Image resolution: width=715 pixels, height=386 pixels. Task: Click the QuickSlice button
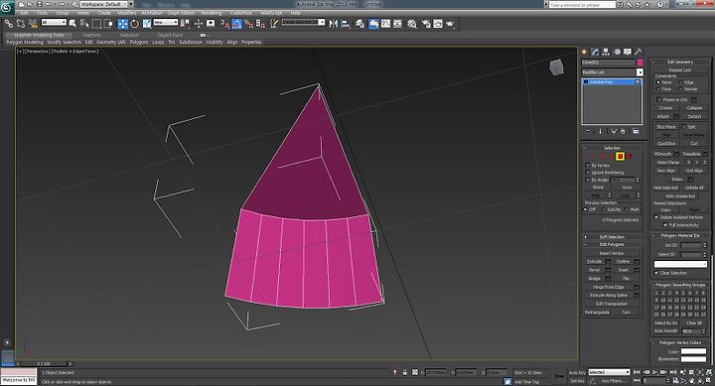pos(666,144)
